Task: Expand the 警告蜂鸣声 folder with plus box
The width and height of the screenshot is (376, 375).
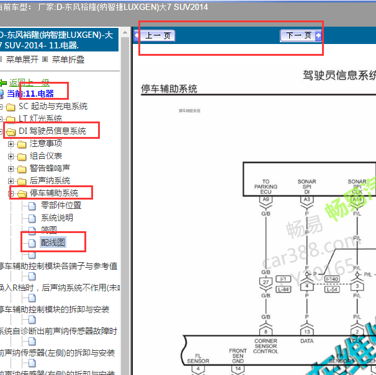Action: [x=11, y=169]
